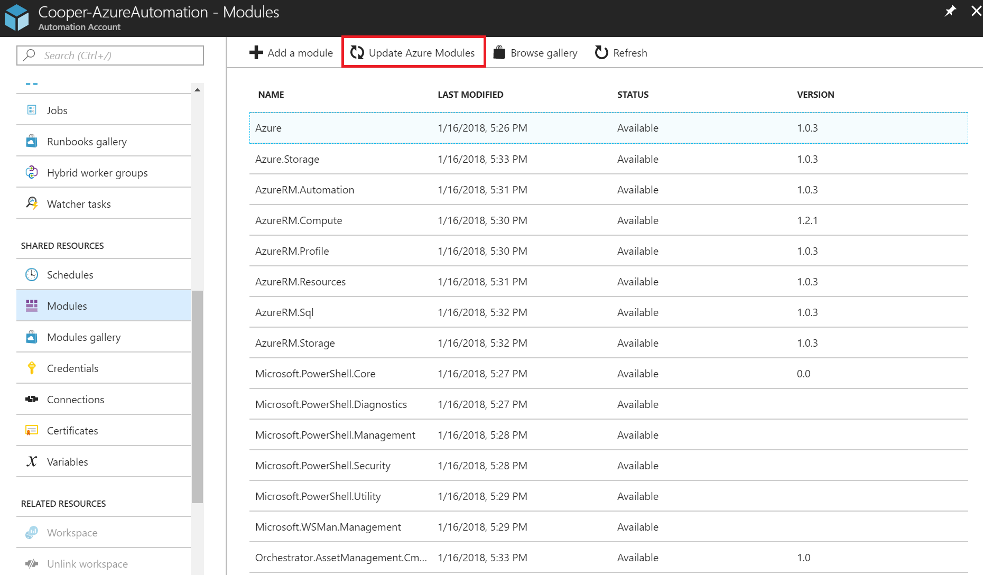Open Jobs in the sidebar

(x=104, y=110)
